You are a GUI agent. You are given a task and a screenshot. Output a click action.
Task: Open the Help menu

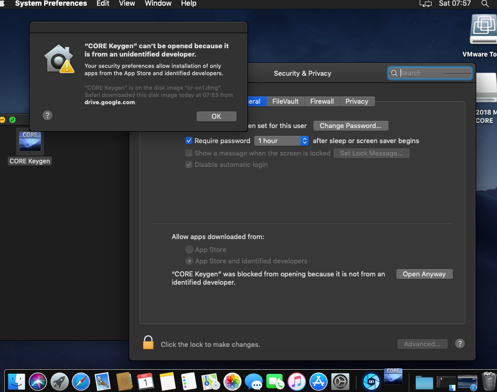(189, 4)
